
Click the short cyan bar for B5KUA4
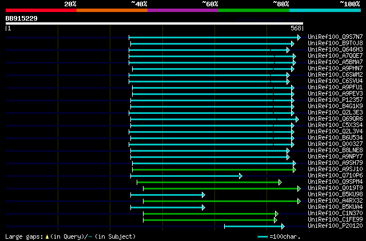tap(168, 208)
